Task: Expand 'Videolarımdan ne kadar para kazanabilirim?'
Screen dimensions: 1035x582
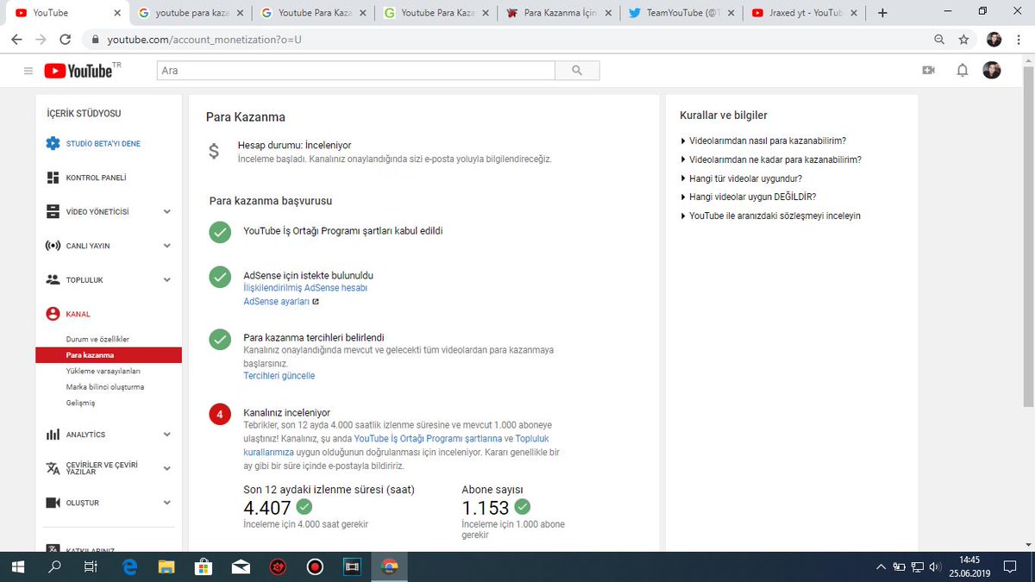Action: tap(771, 160)
